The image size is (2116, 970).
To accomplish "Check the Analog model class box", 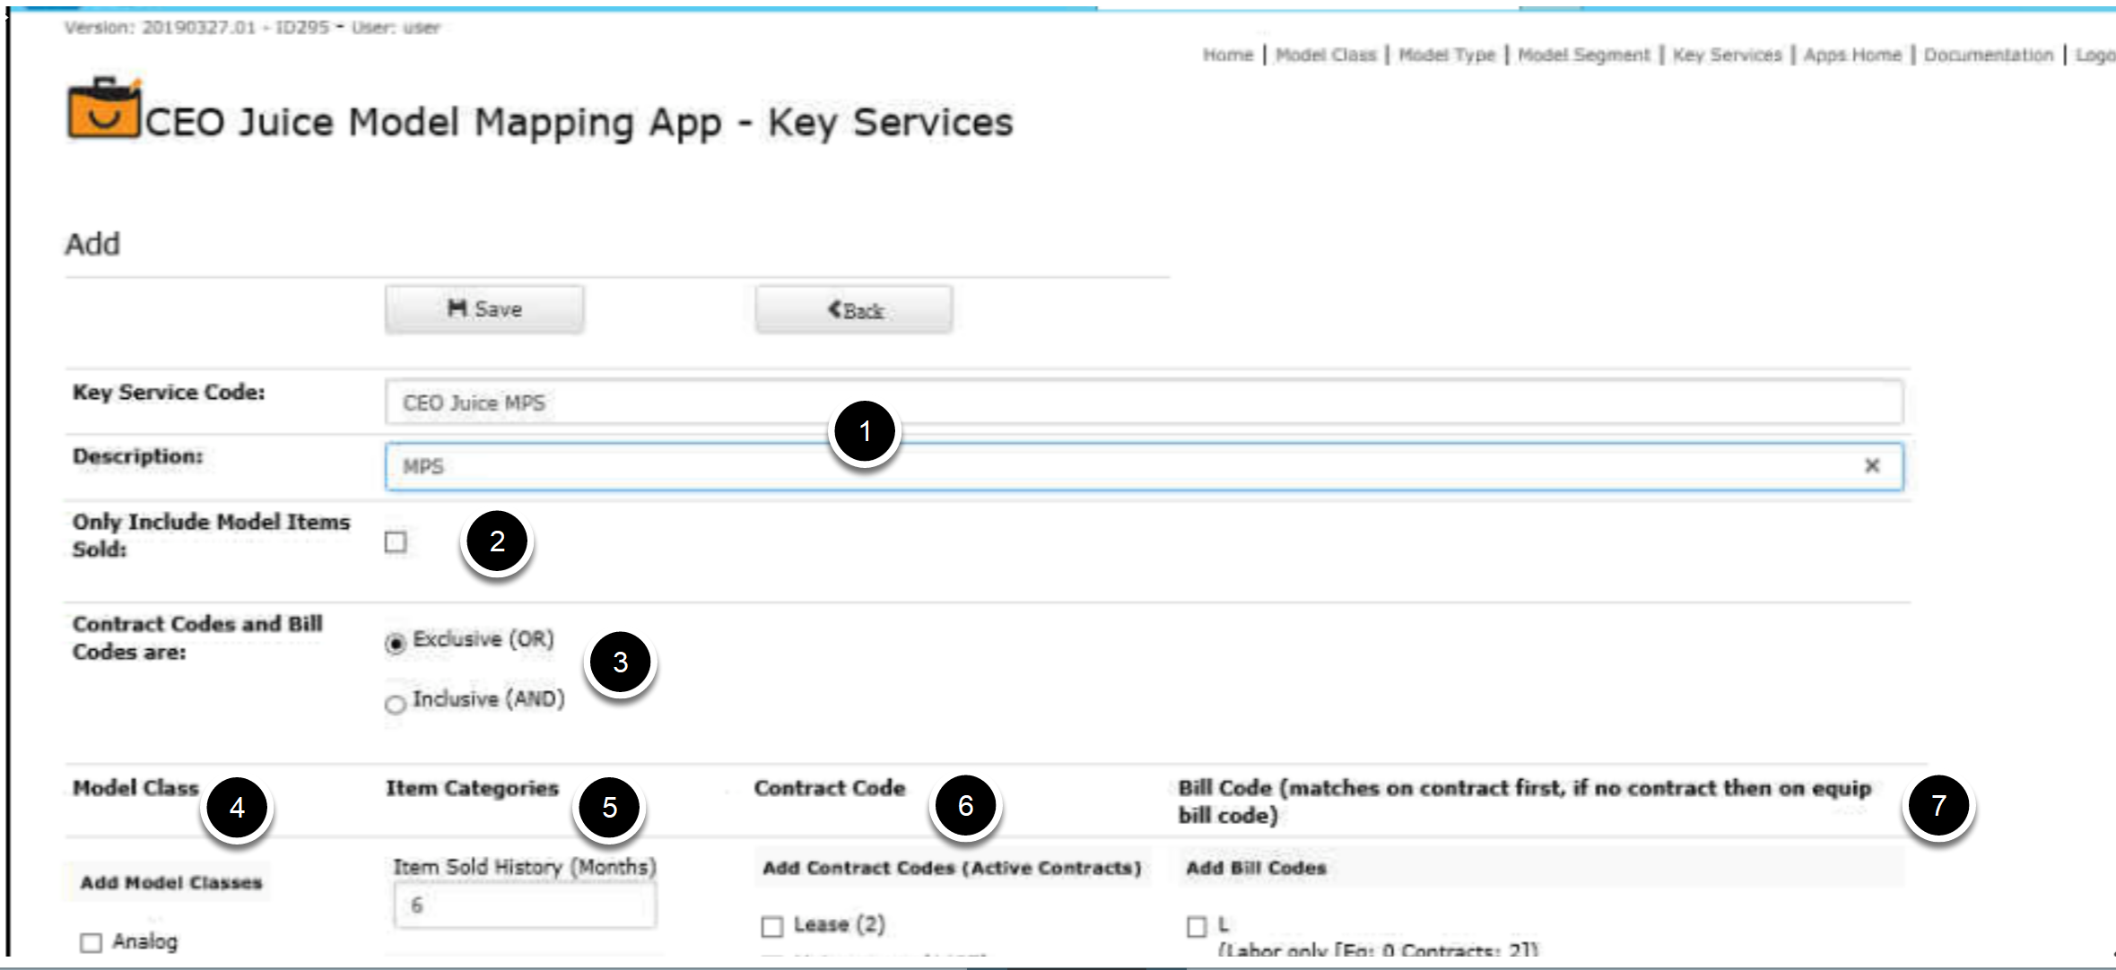I will (91, 942).
